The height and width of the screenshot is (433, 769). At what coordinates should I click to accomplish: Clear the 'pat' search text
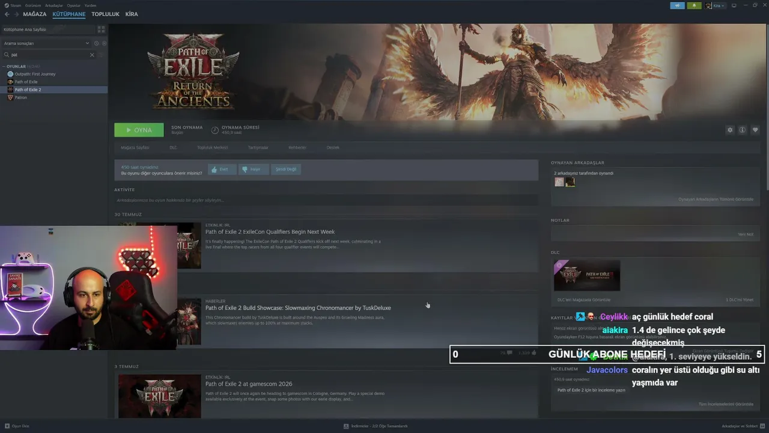(92, 55)
